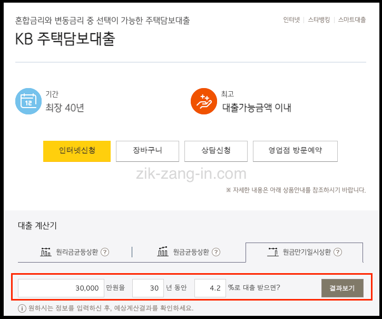The width and height of the screenshot is (382, 319).
Task: Click the 원금만기일시상환 chart icon
Action: 273,252
